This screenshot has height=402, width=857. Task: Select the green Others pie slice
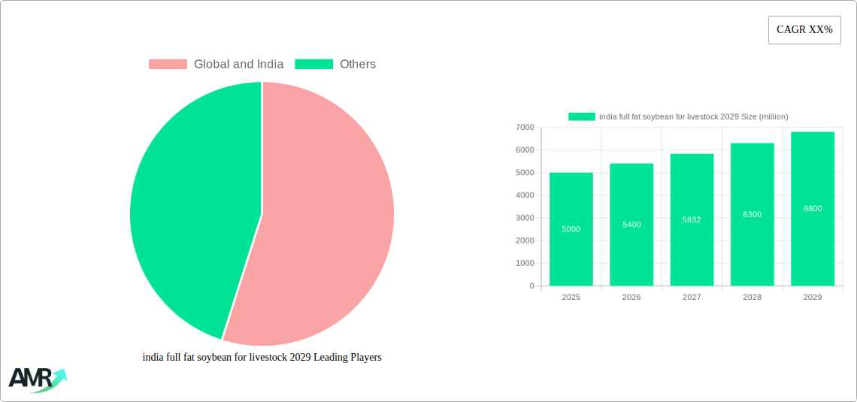(197, 207)
